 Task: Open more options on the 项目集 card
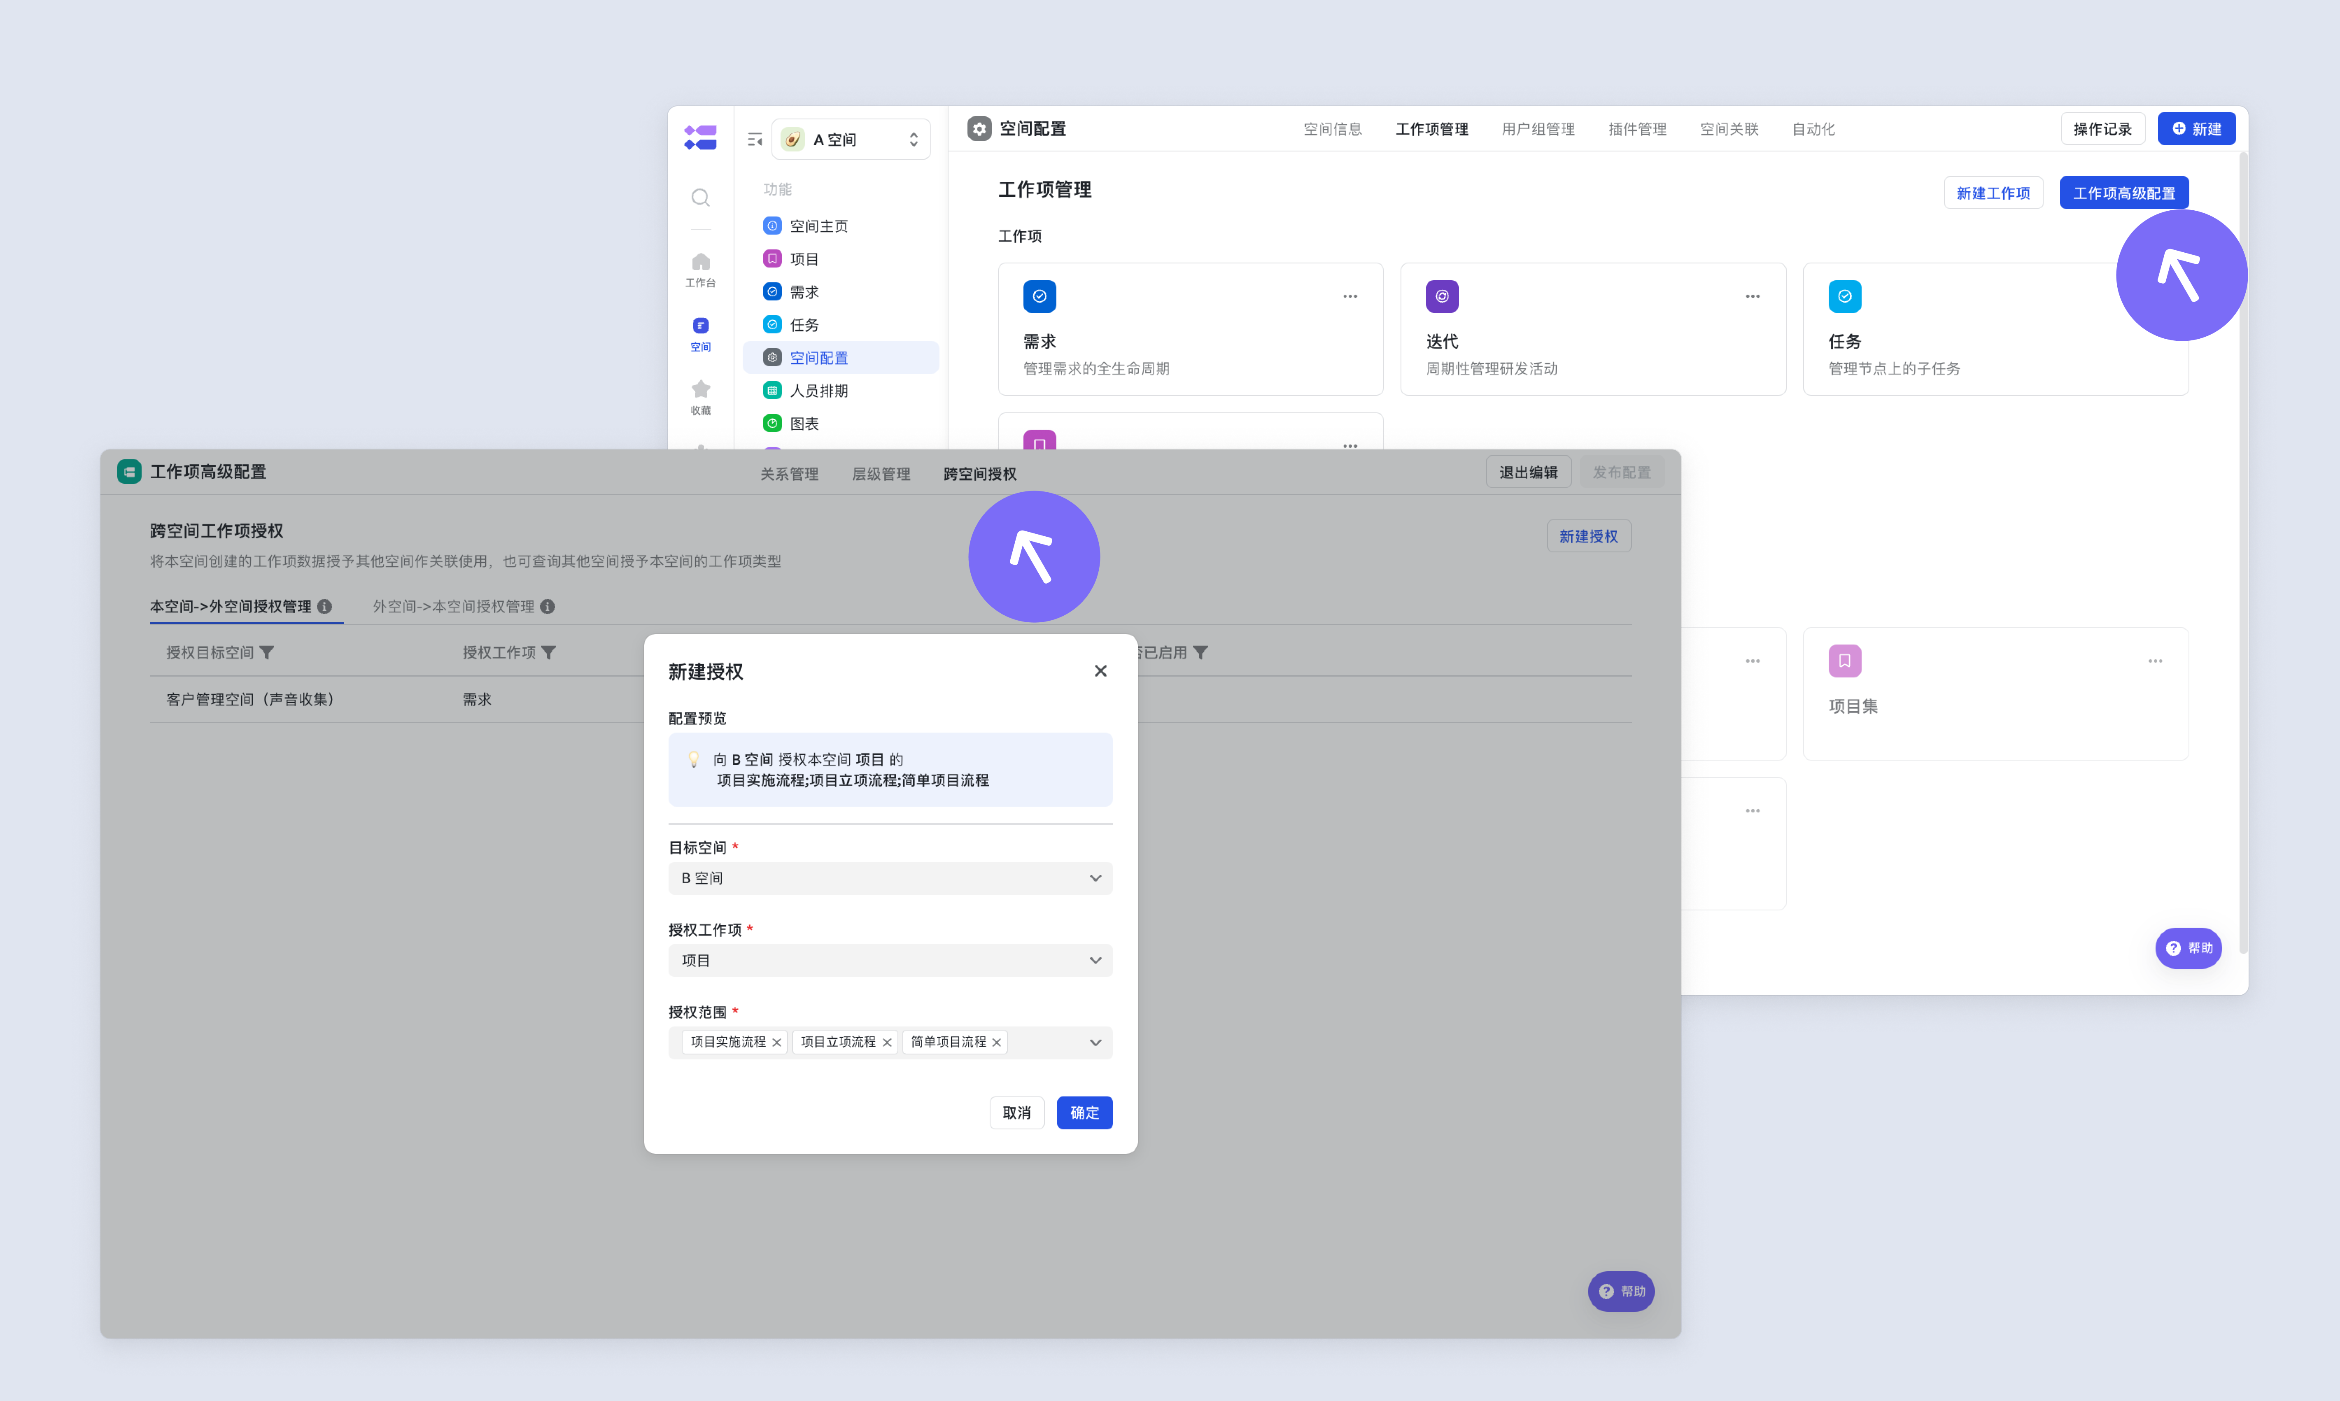tap(2154, 661)
